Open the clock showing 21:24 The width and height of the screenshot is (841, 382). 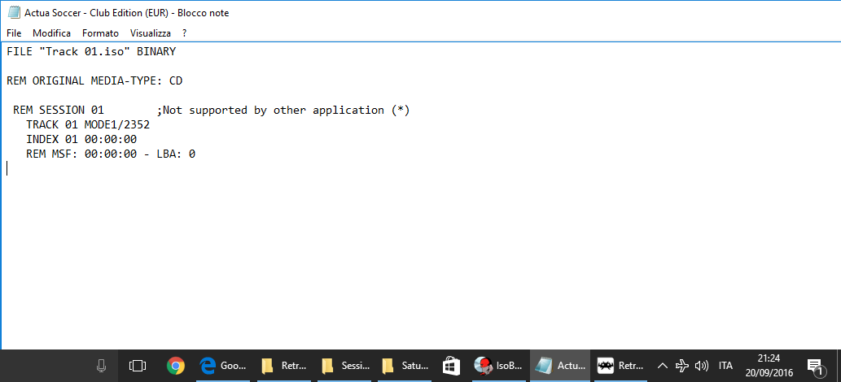(x=769, y=366)
